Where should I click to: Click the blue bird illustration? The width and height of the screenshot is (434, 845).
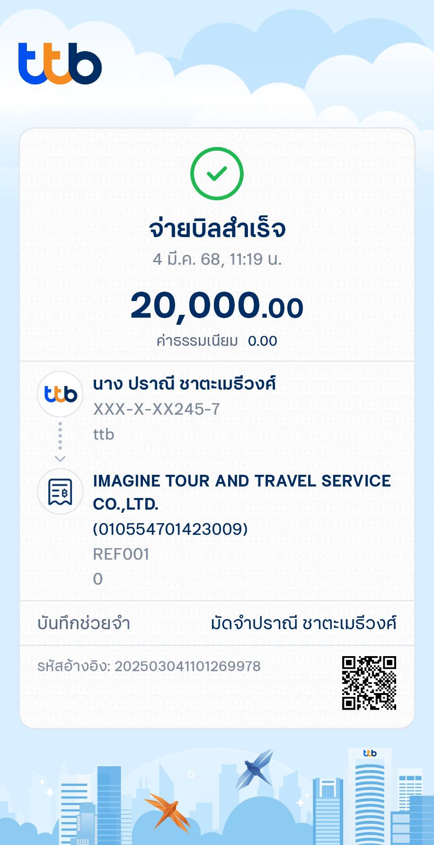(256, 768)
